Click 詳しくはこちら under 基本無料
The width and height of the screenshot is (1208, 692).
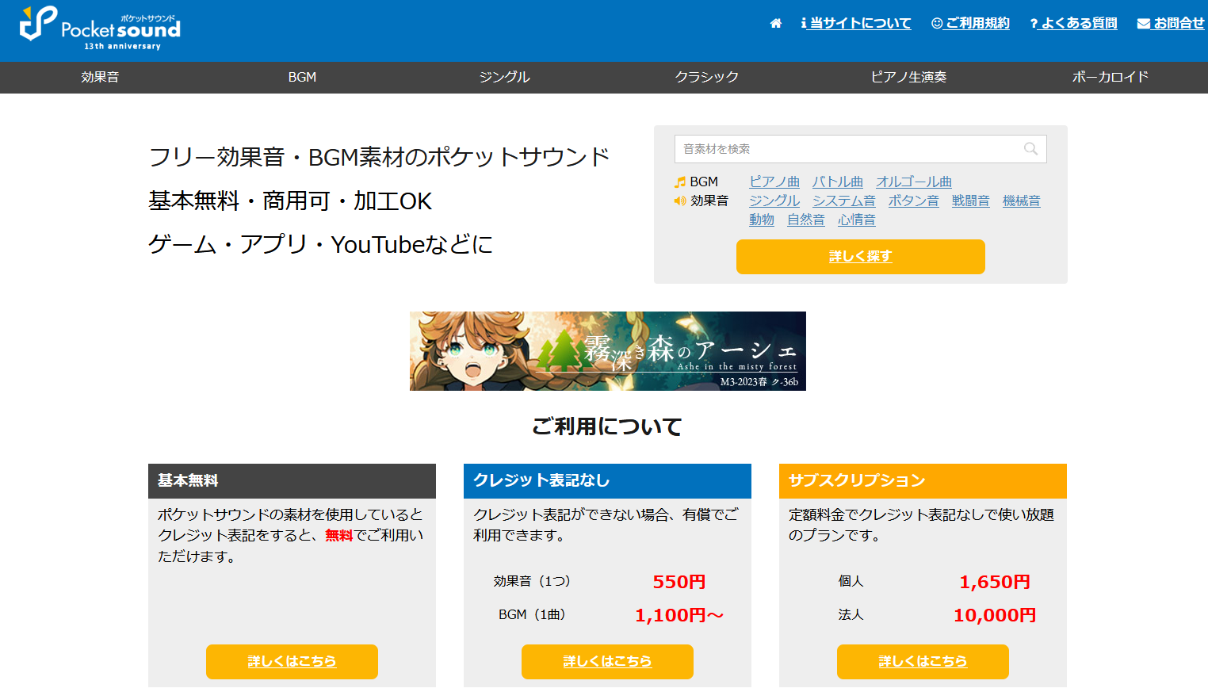(x=292, y=661)
